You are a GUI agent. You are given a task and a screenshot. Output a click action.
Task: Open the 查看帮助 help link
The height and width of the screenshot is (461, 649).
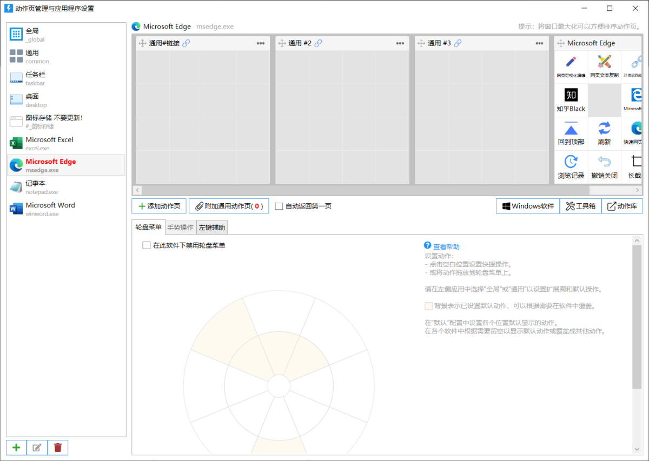tap(446, 246)
